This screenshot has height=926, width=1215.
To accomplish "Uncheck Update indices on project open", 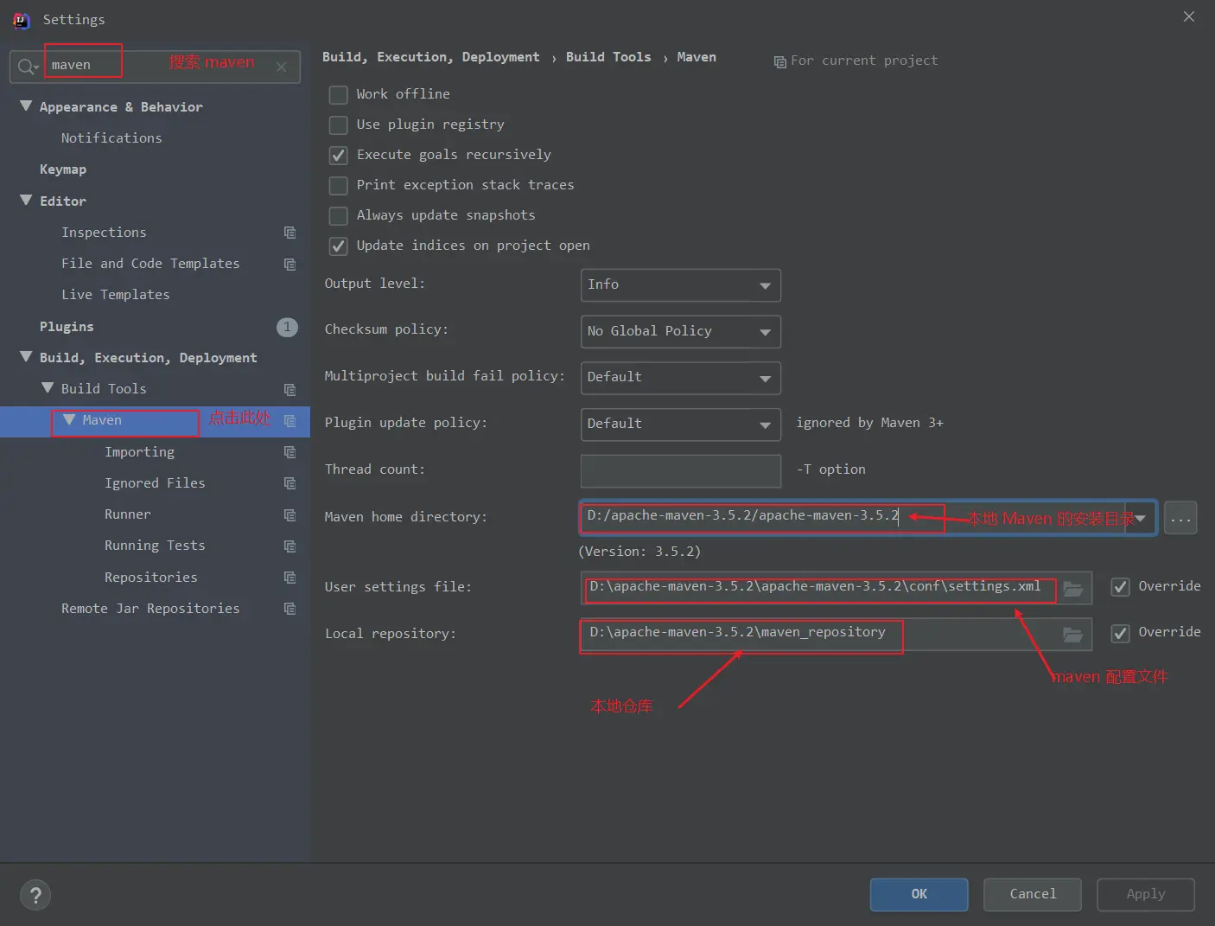I will click(x=339, y=246).
